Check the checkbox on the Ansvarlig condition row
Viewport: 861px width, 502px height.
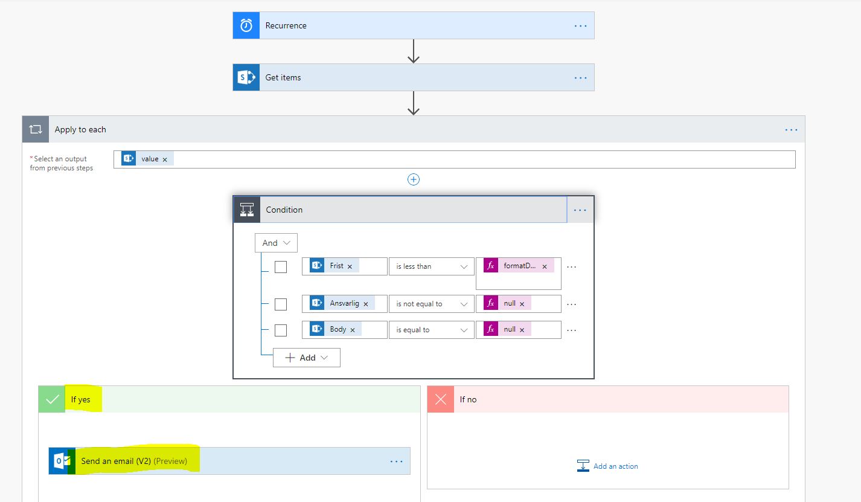280,304
